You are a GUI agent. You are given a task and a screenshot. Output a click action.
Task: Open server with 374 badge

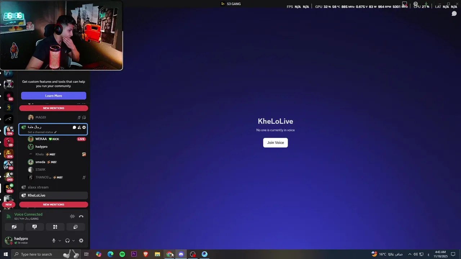click(9, 154)
